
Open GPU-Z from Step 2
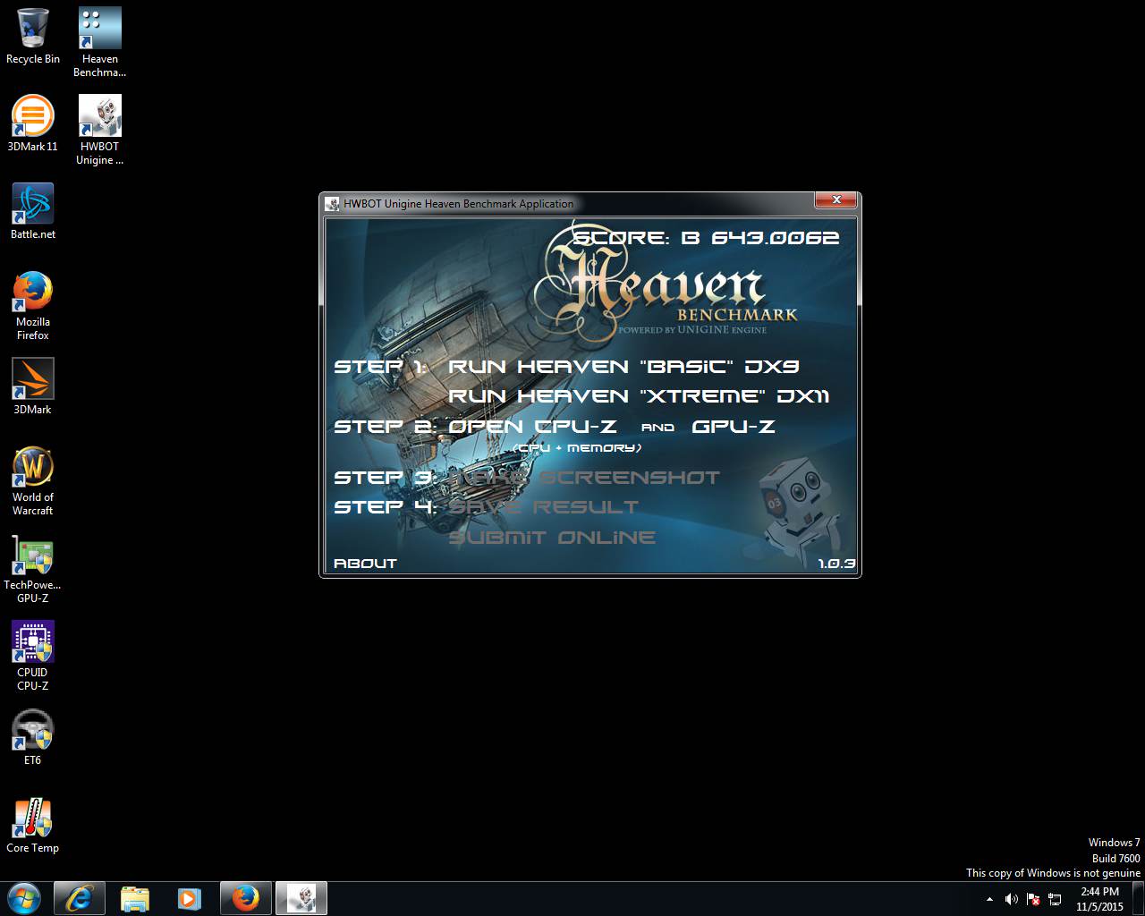tap(734, 427)
